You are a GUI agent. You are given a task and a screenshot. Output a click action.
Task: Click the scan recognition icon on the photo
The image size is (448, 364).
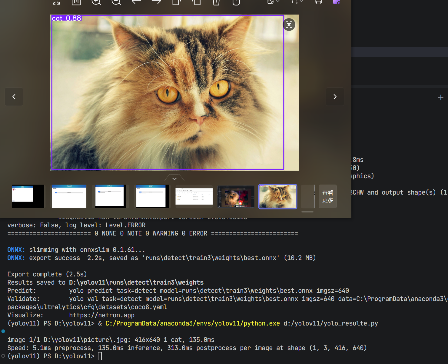tap(289, 25)
